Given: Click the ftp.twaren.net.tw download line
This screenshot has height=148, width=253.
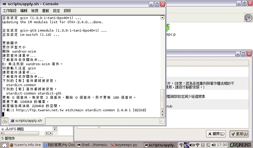Looking at the screenshot, I should click(74, 110).
